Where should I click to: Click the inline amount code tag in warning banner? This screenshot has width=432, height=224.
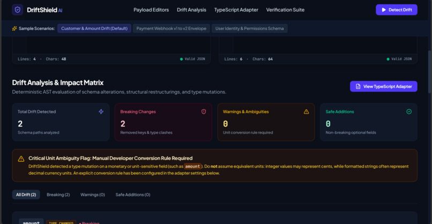(192, 167)
